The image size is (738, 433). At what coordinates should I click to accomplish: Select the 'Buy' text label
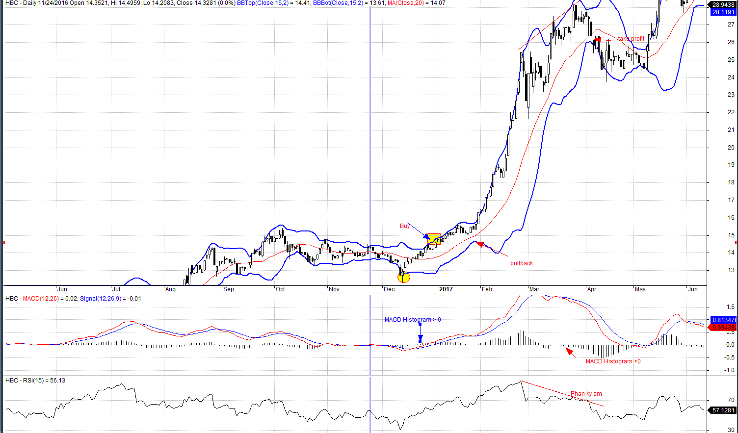[x=404, y=226]
